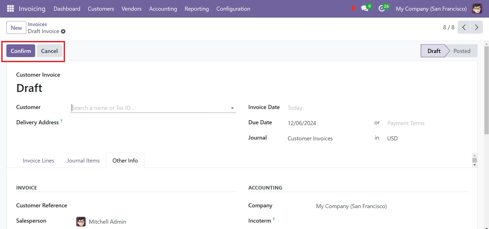Open company switcher My Company (San Francisco)
Screen dimensions: 489x229
431,9
